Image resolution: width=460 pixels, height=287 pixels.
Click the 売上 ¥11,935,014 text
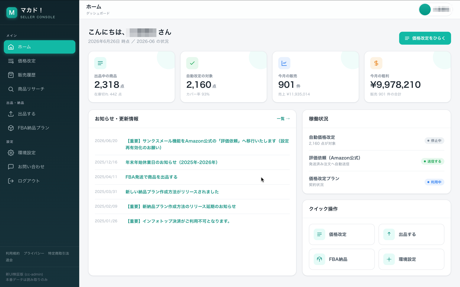point(294,94)
